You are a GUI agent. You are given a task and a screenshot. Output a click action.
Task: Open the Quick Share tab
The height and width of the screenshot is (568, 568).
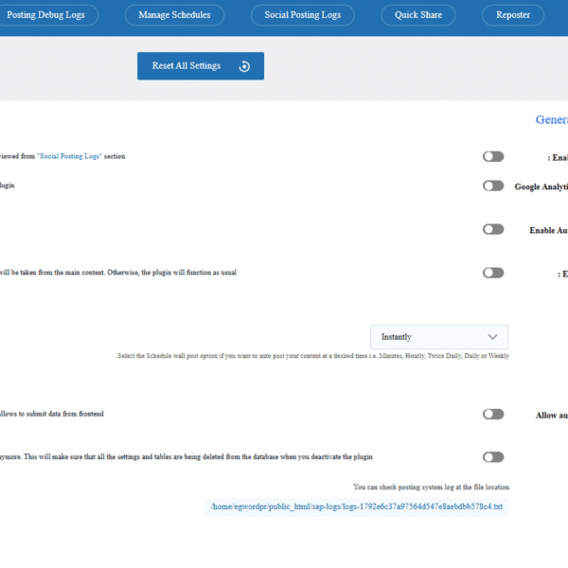click(x=417, y=15)
